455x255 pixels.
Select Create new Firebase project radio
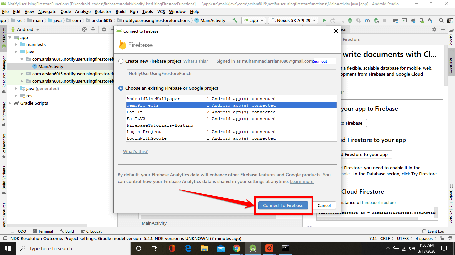pyautogui.click(x=121, y=61)
